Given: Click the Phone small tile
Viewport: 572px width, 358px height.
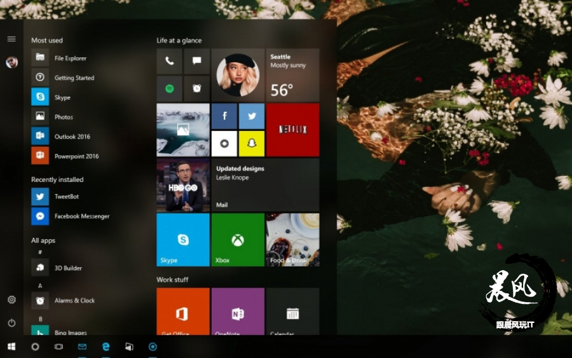Looking at the screenshot, I should [170, 61].
